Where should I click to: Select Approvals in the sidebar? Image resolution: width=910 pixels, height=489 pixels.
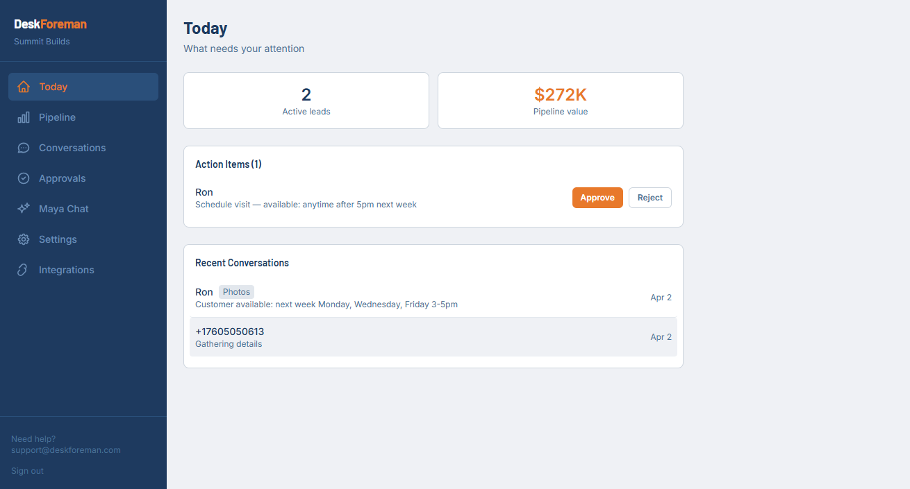(62, 178)
